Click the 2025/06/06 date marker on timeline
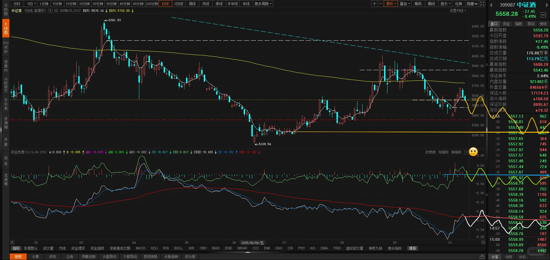The width and height of the screenshot is (550, 260). point(252,243)
